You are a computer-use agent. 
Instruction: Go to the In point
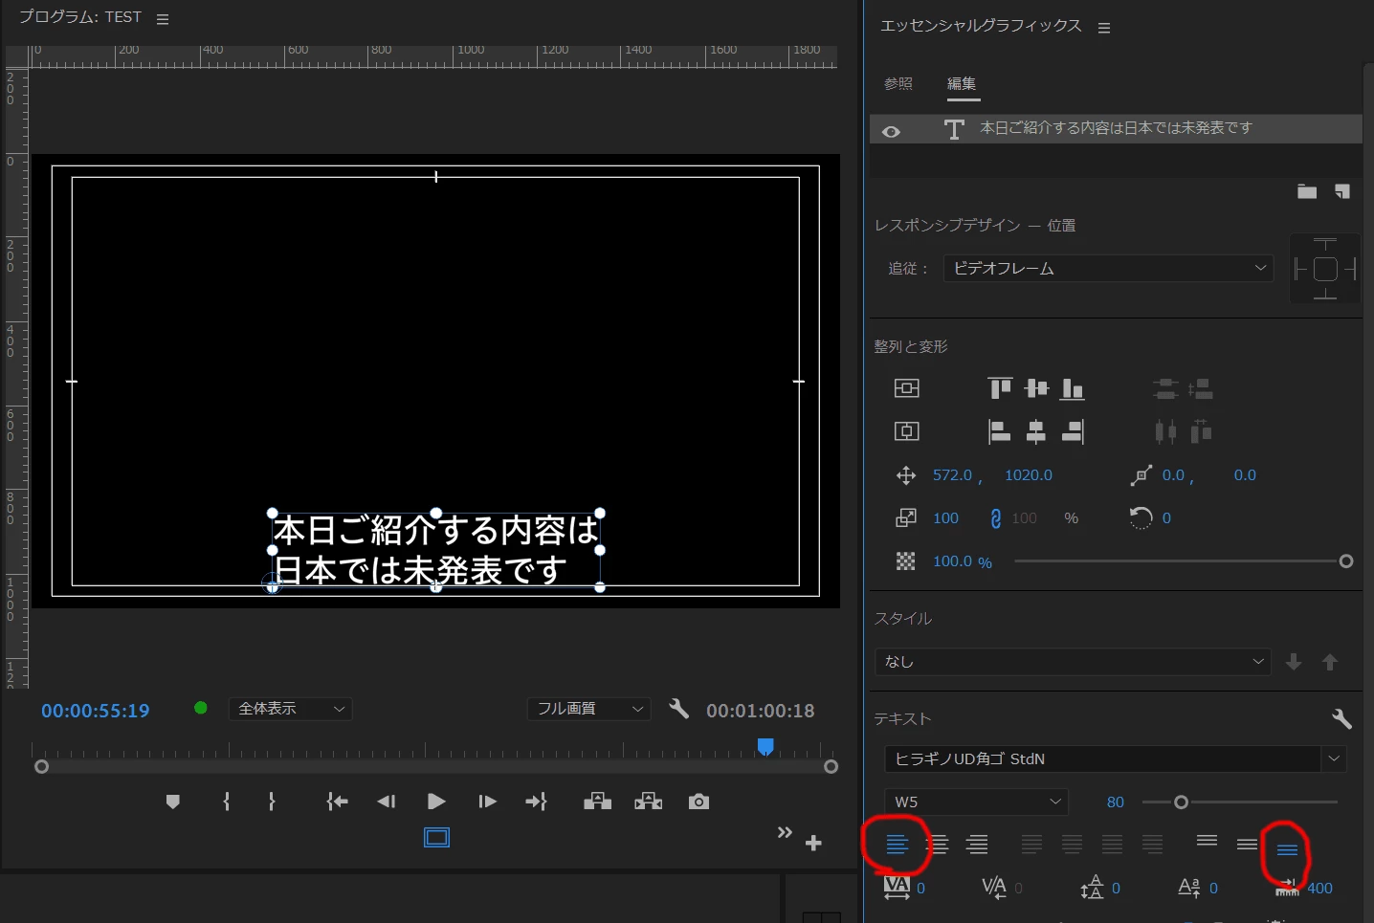pos(337,802)
